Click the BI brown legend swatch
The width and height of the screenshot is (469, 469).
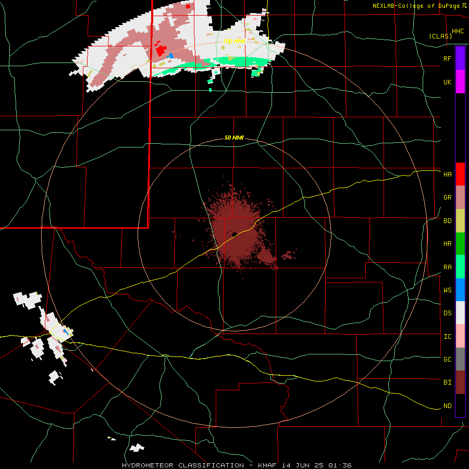460,382
